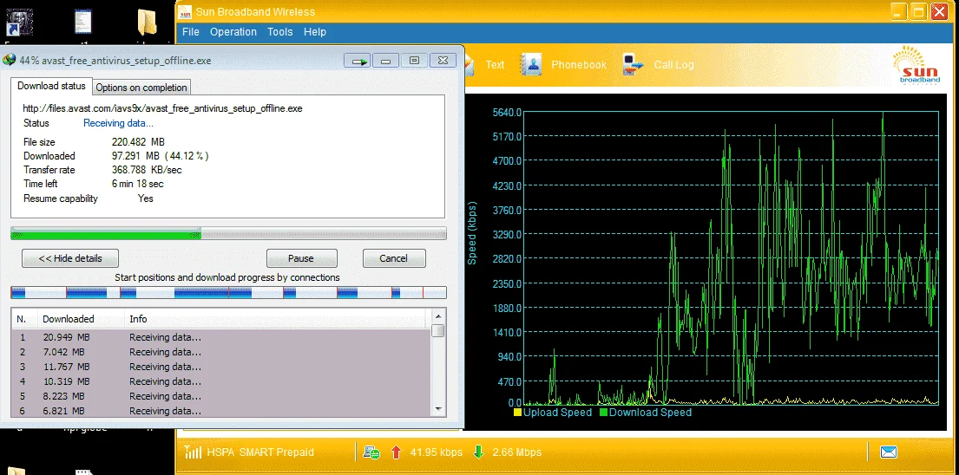Click the yellow Upload Speed legend swatch

point(517,412)
